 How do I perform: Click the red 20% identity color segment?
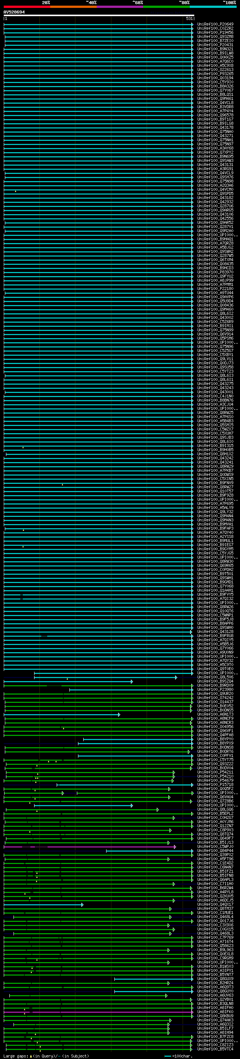click(x=27, y=7)
